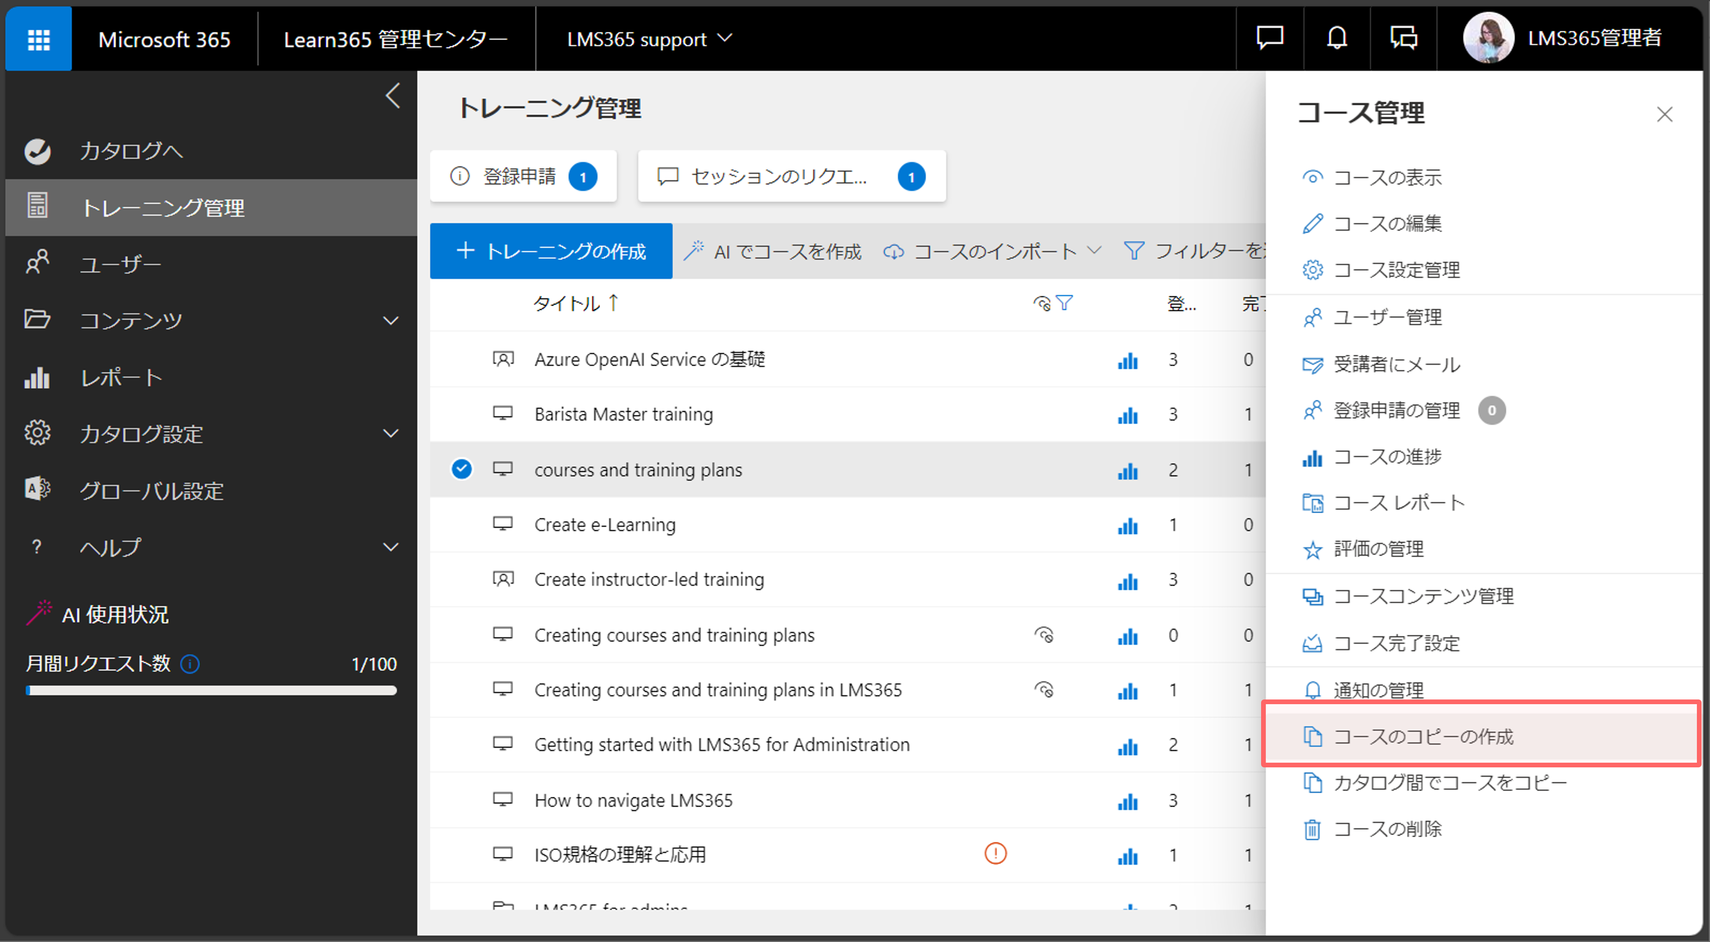Open the notifications bell in header
Viewport: 1710px width, 942px height.
[x=1336, y=38]
